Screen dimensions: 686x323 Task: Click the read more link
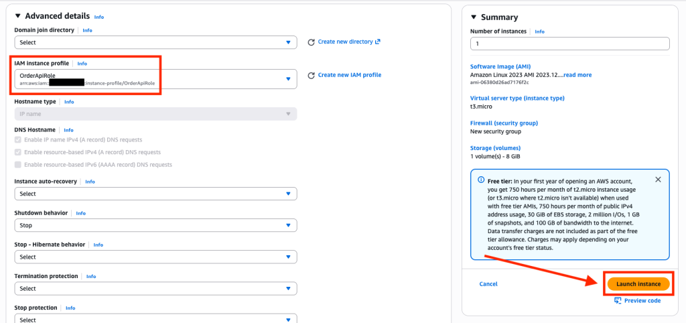click(577, 75)
